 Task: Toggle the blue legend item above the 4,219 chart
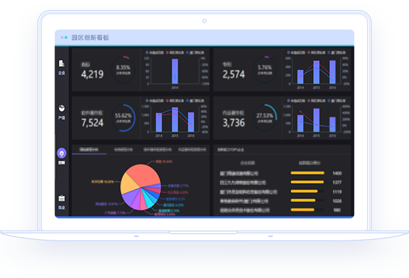[154, 51]
